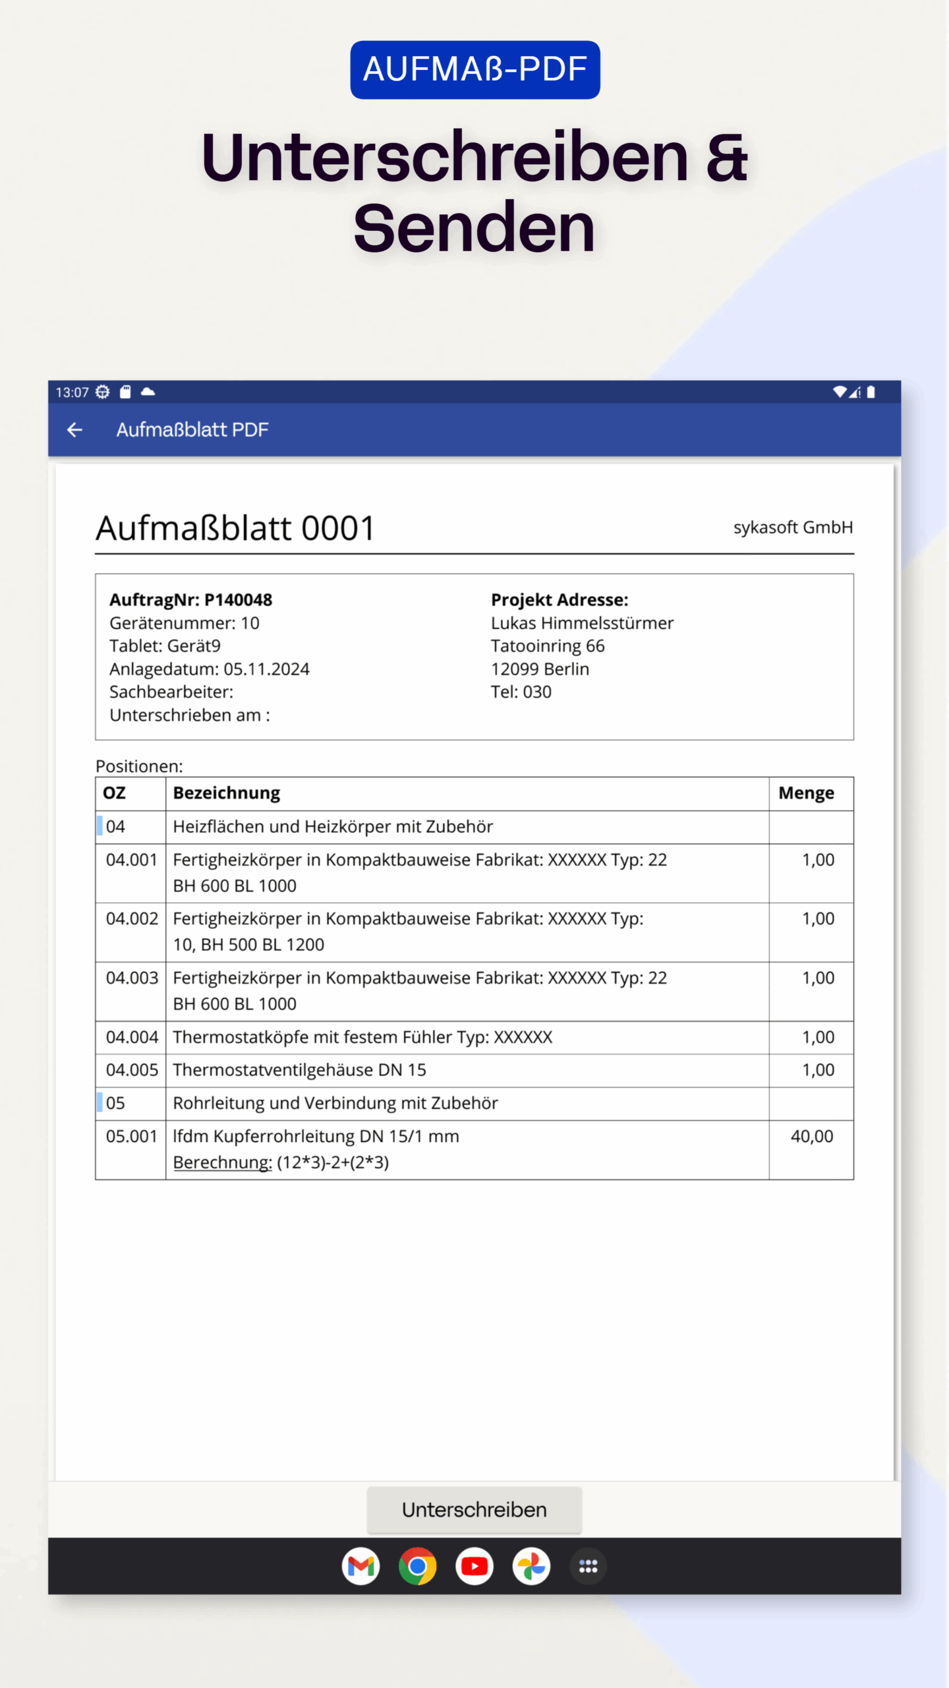The image size is (949, 1688).
Task: Go back using the arrow icon
Action: [75, 430]
